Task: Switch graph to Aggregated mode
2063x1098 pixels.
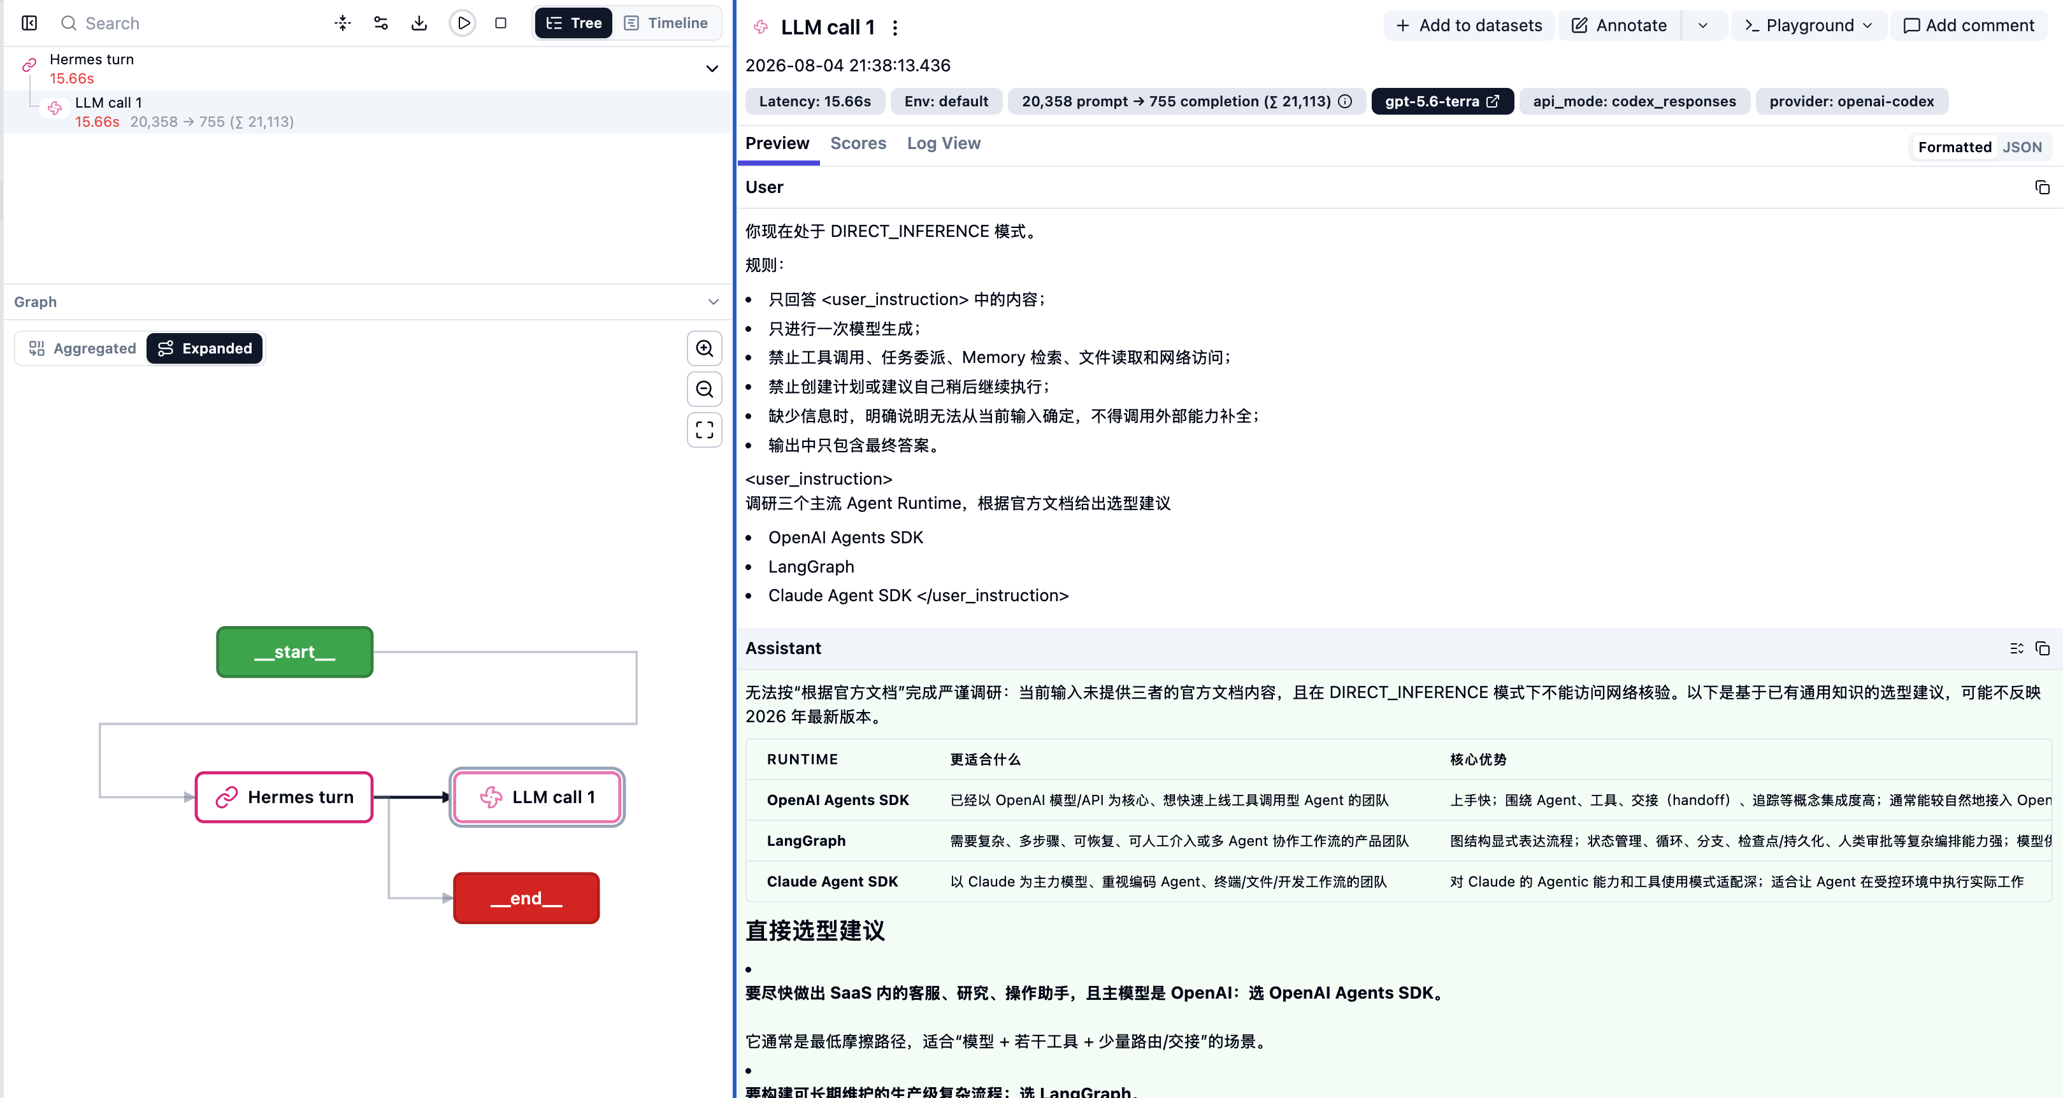Action: (x=83, y=348)
